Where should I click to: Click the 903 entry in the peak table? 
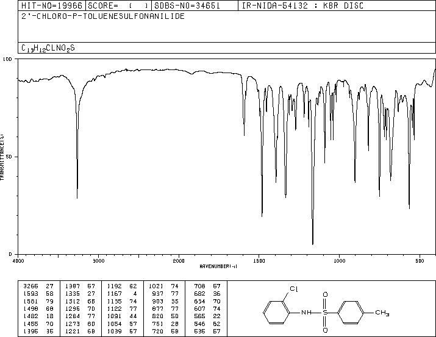coord(158,301)
